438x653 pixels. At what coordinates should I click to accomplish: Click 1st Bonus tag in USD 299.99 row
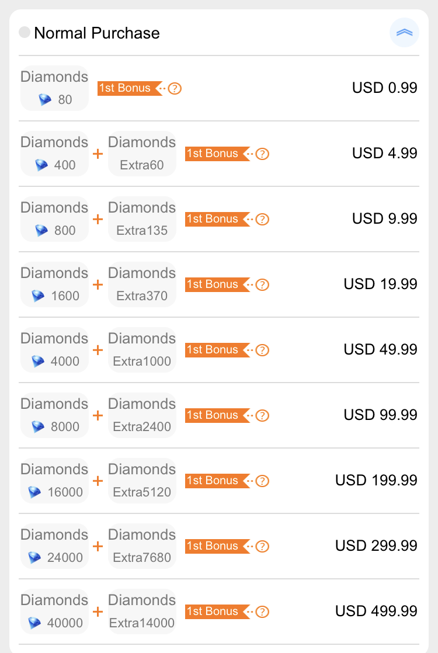(218, 546)
